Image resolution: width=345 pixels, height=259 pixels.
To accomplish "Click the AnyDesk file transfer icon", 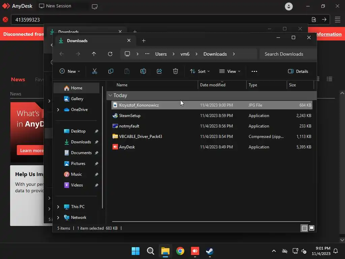I will pos(314,20).
